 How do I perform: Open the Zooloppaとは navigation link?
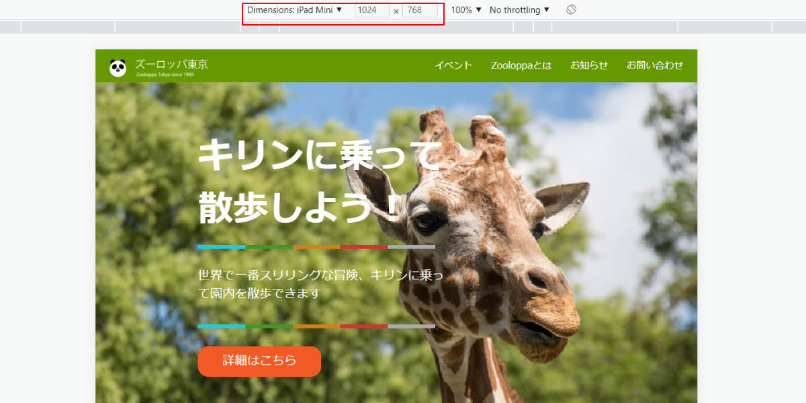(521, 65)
